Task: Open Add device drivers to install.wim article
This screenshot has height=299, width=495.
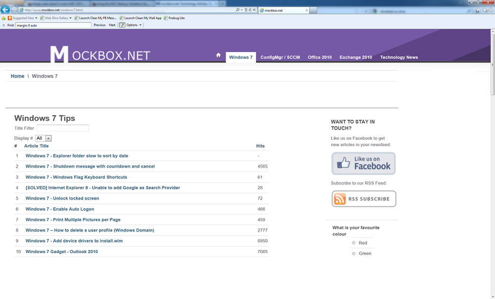Action: click(74, 241)
